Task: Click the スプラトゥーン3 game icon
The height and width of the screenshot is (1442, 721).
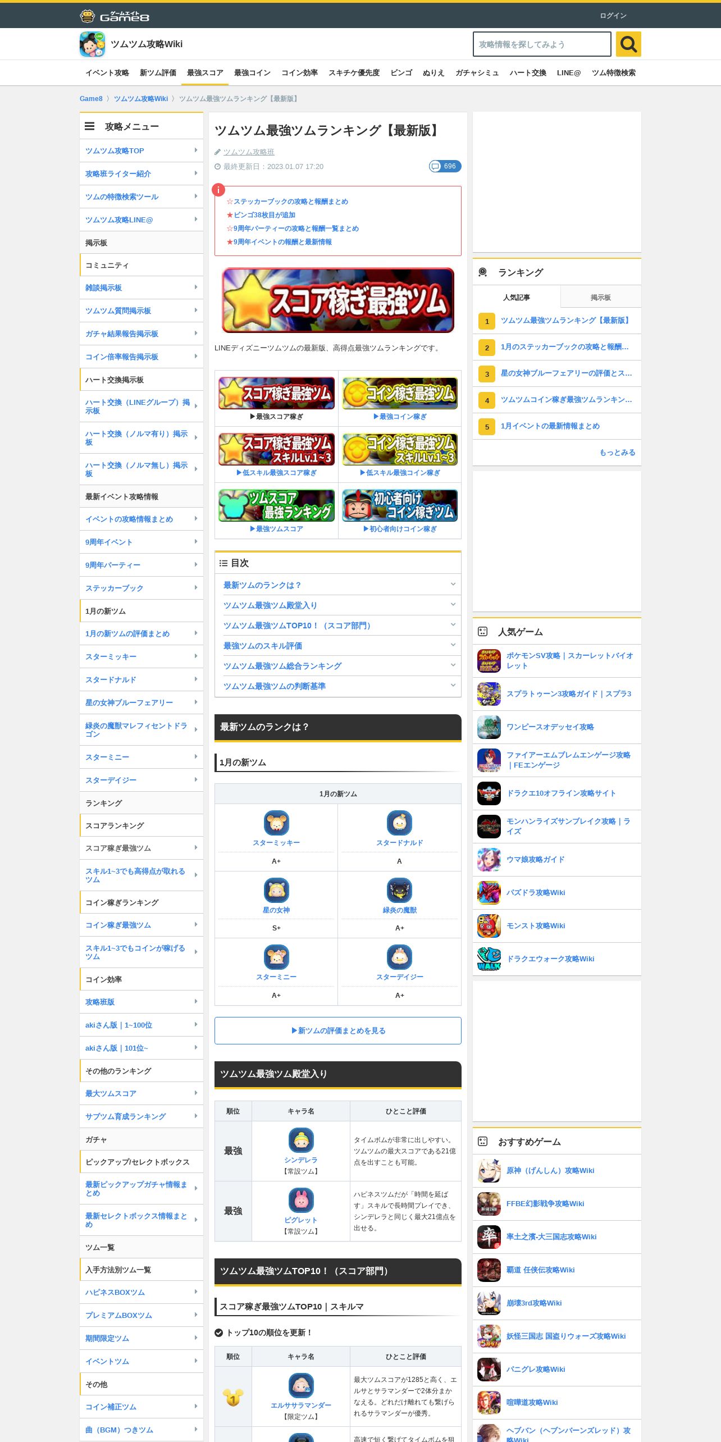Action: [489, 693]
